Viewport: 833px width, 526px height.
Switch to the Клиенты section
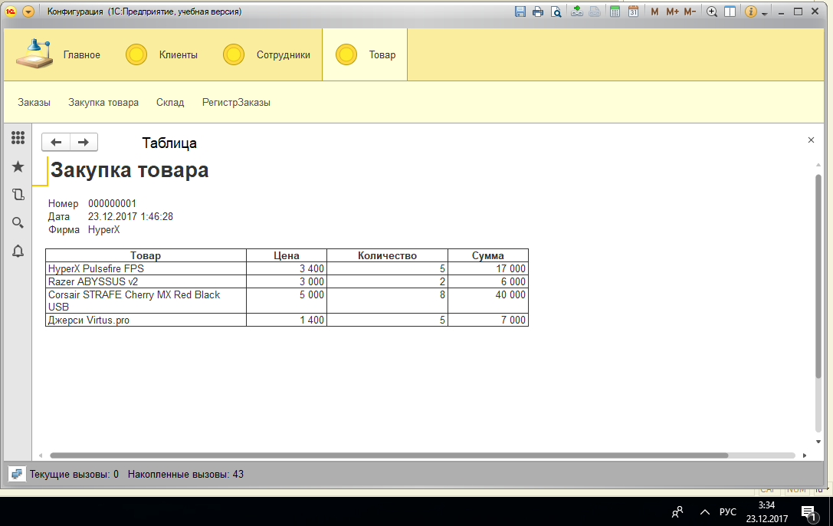click(162, 54)
